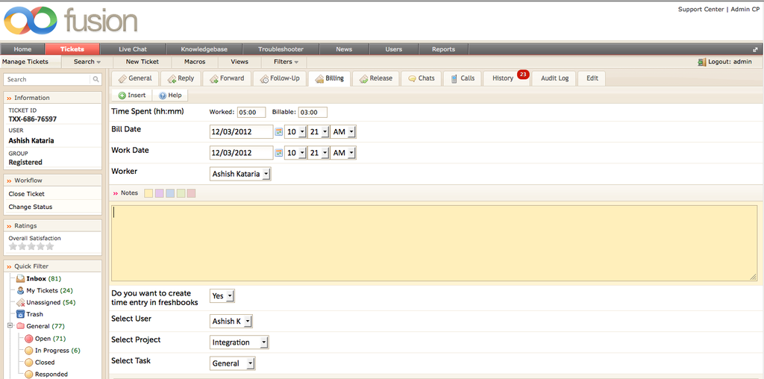Image resolution: width=764 pixels, height=379 pixels.
Task: Open the Worker dropdown
Action: (x=240, y=174)
